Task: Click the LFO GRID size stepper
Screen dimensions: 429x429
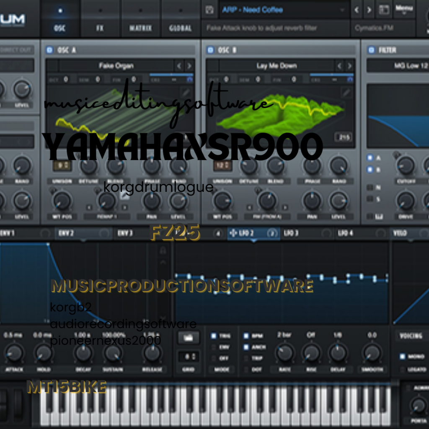Action: coord(188,357)
